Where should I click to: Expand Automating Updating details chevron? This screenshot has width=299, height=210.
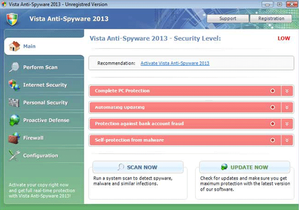tap(287, 108)
